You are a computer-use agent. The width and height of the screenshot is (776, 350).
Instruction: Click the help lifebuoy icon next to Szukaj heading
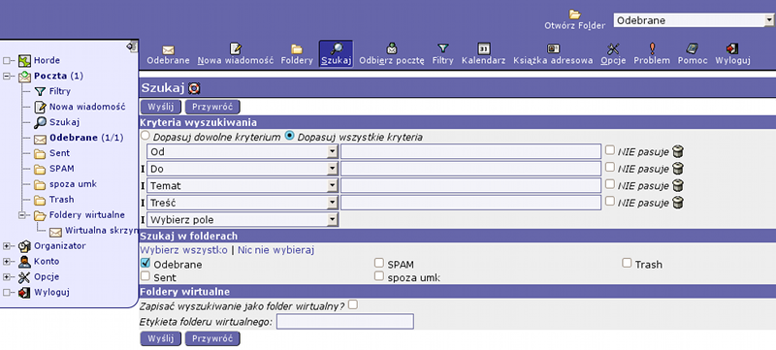[x=194, y=88]
